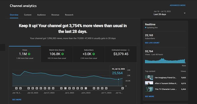Click the $3,379.45 revenue value
The width and height of the screenshot is (197, 104).
121,54
